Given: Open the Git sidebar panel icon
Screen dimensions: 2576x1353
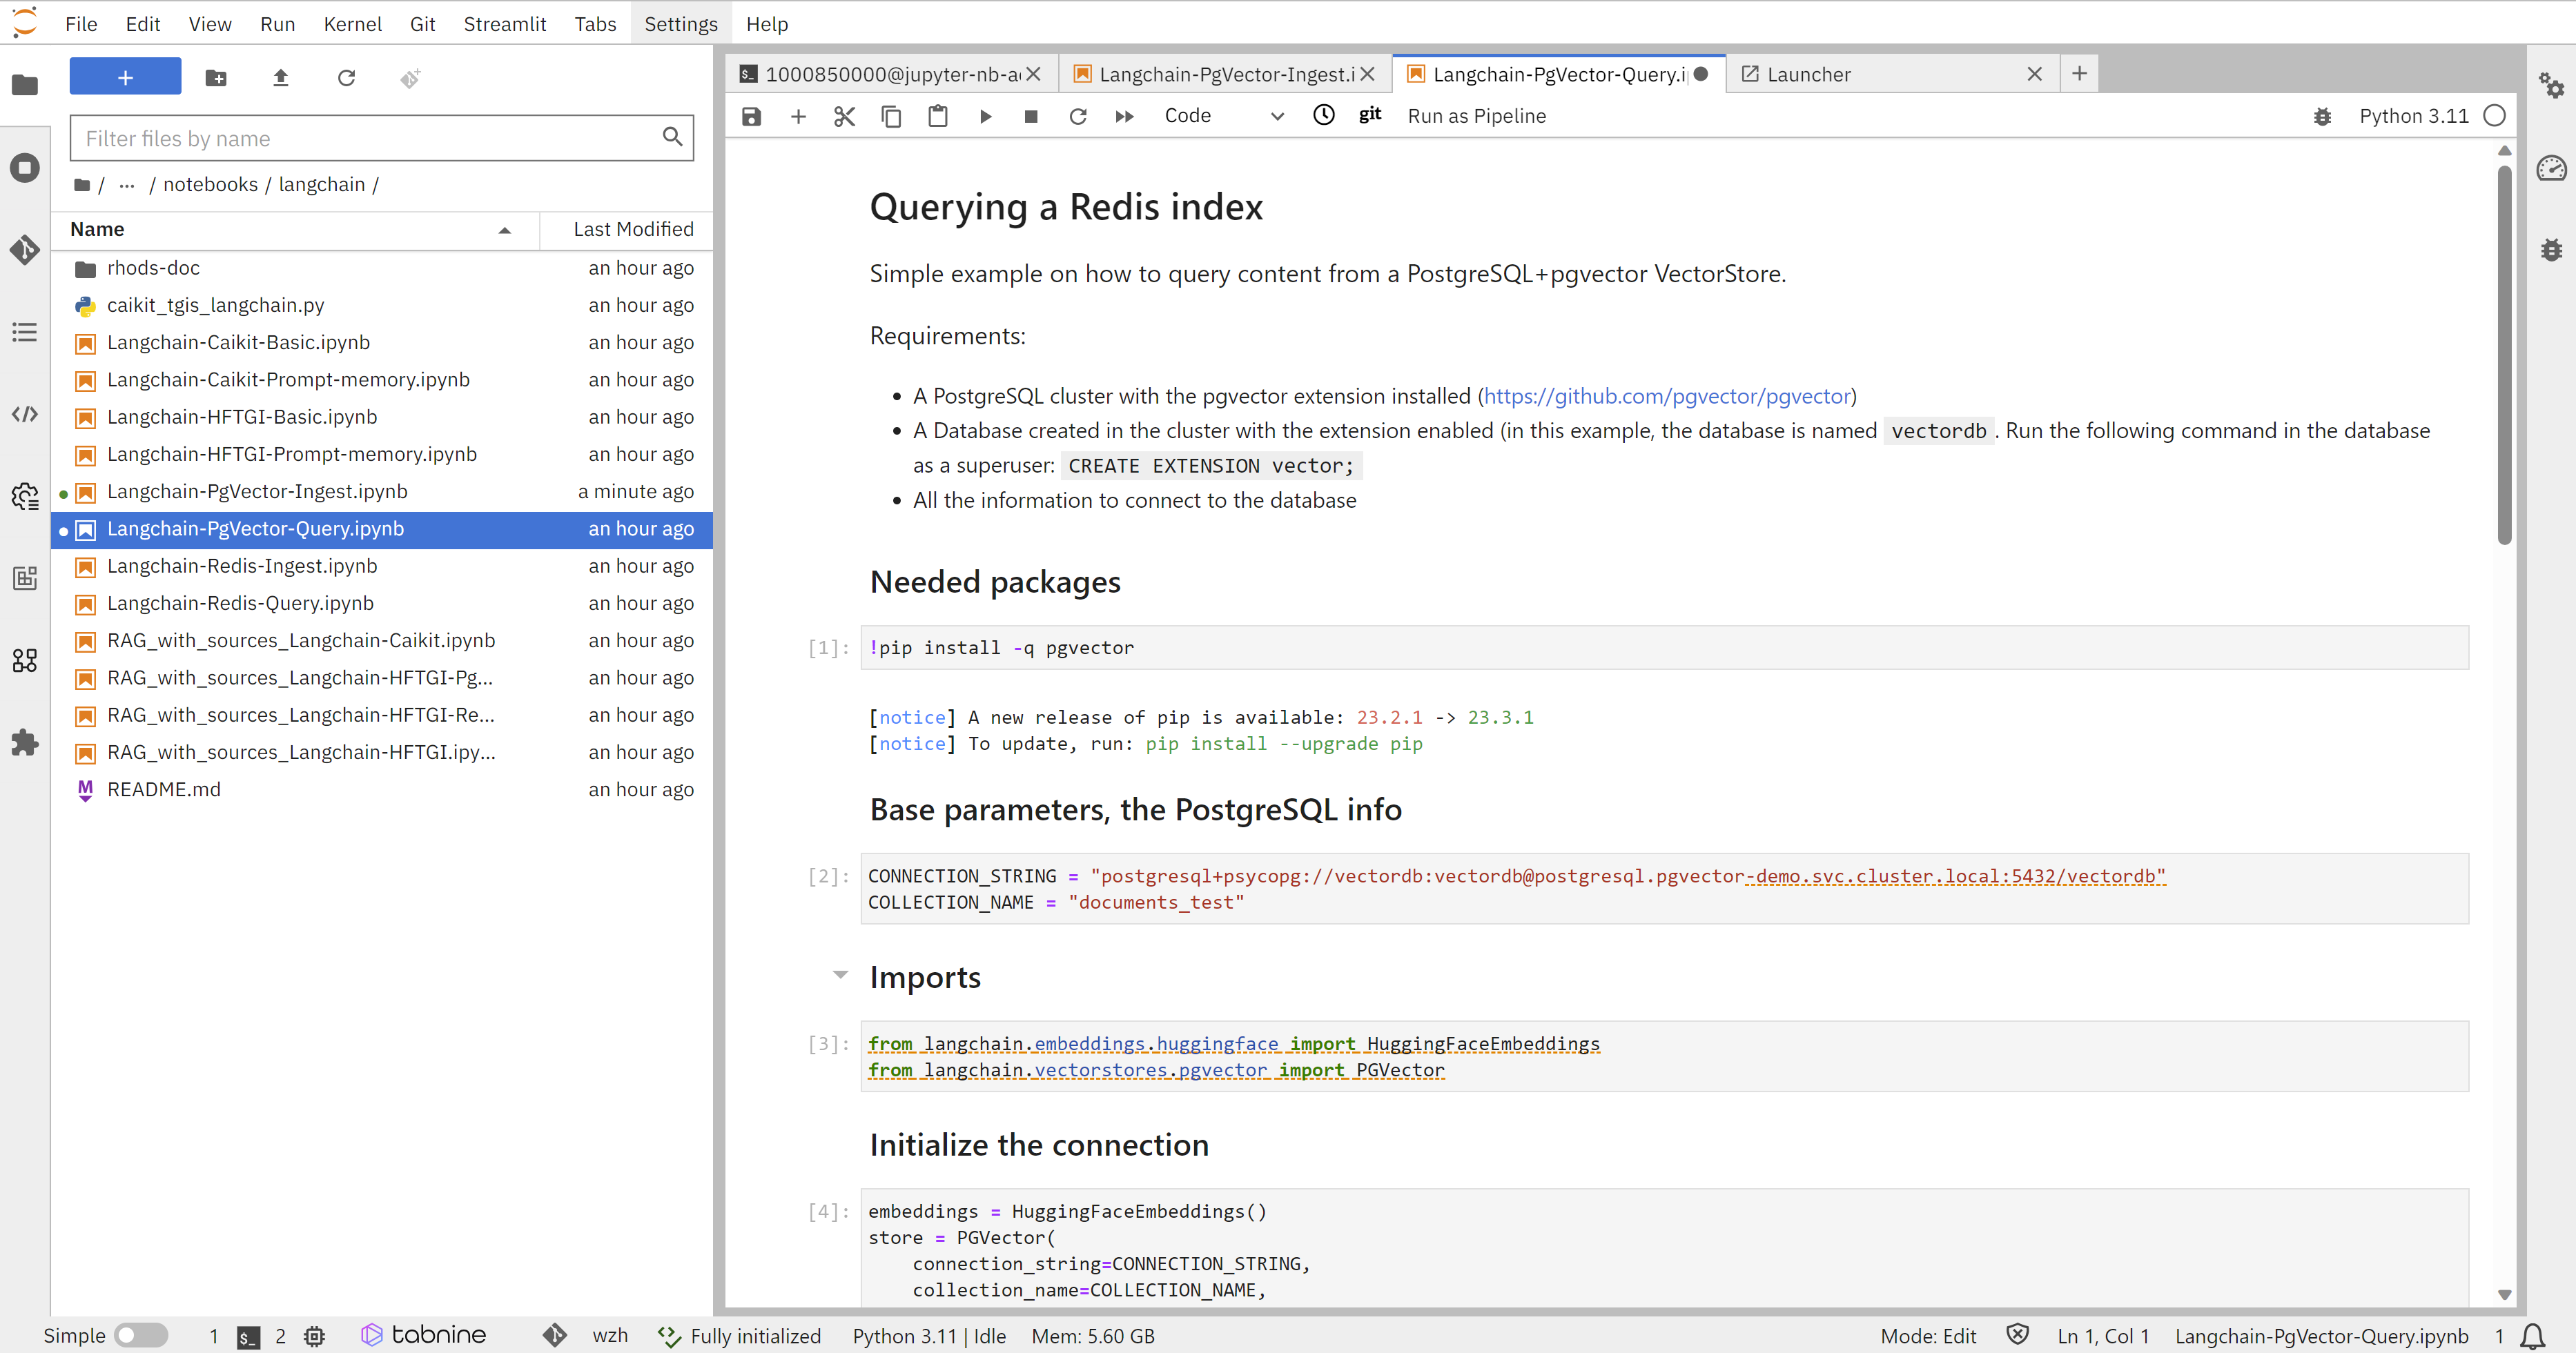Looking at the screenshot, I should [25, 249].
